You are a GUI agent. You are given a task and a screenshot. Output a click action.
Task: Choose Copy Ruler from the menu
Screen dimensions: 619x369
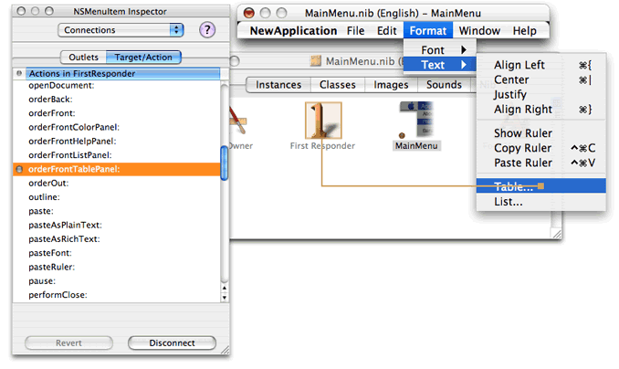(523, 148)
